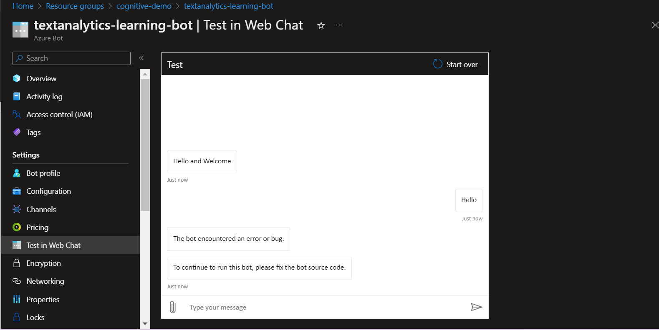Open the Bot profile settings
Viewport: 659px width, 330px height.
[71, 173]
